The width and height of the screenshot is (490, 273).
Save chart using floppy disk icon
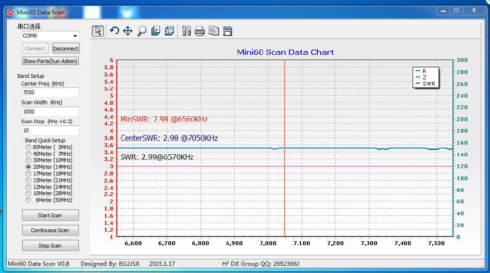[x=227, y=31]
